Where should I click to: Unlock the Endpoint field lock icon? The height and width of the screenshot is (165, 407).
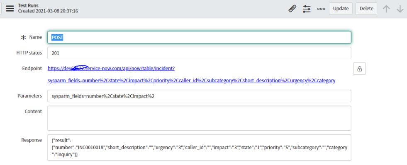click(x=360, y=69)
